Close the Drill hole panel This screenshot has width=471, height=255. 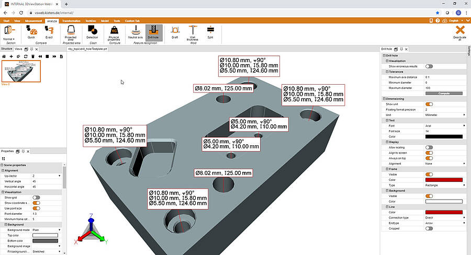point(407,49)
